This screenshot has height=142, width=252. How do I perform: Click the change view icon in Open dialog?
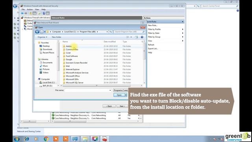tap(128, 37)
